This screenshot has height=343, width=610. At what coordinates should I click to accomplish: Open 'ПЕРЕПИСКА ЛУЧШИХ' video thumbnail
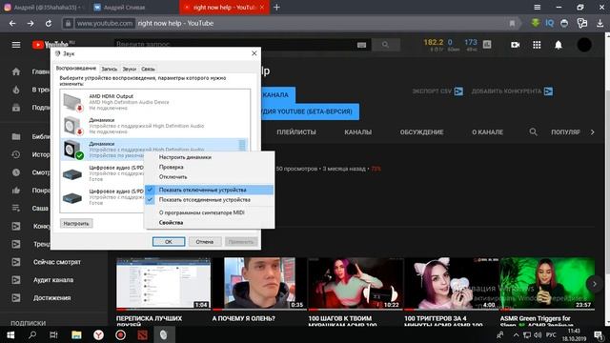163,284
